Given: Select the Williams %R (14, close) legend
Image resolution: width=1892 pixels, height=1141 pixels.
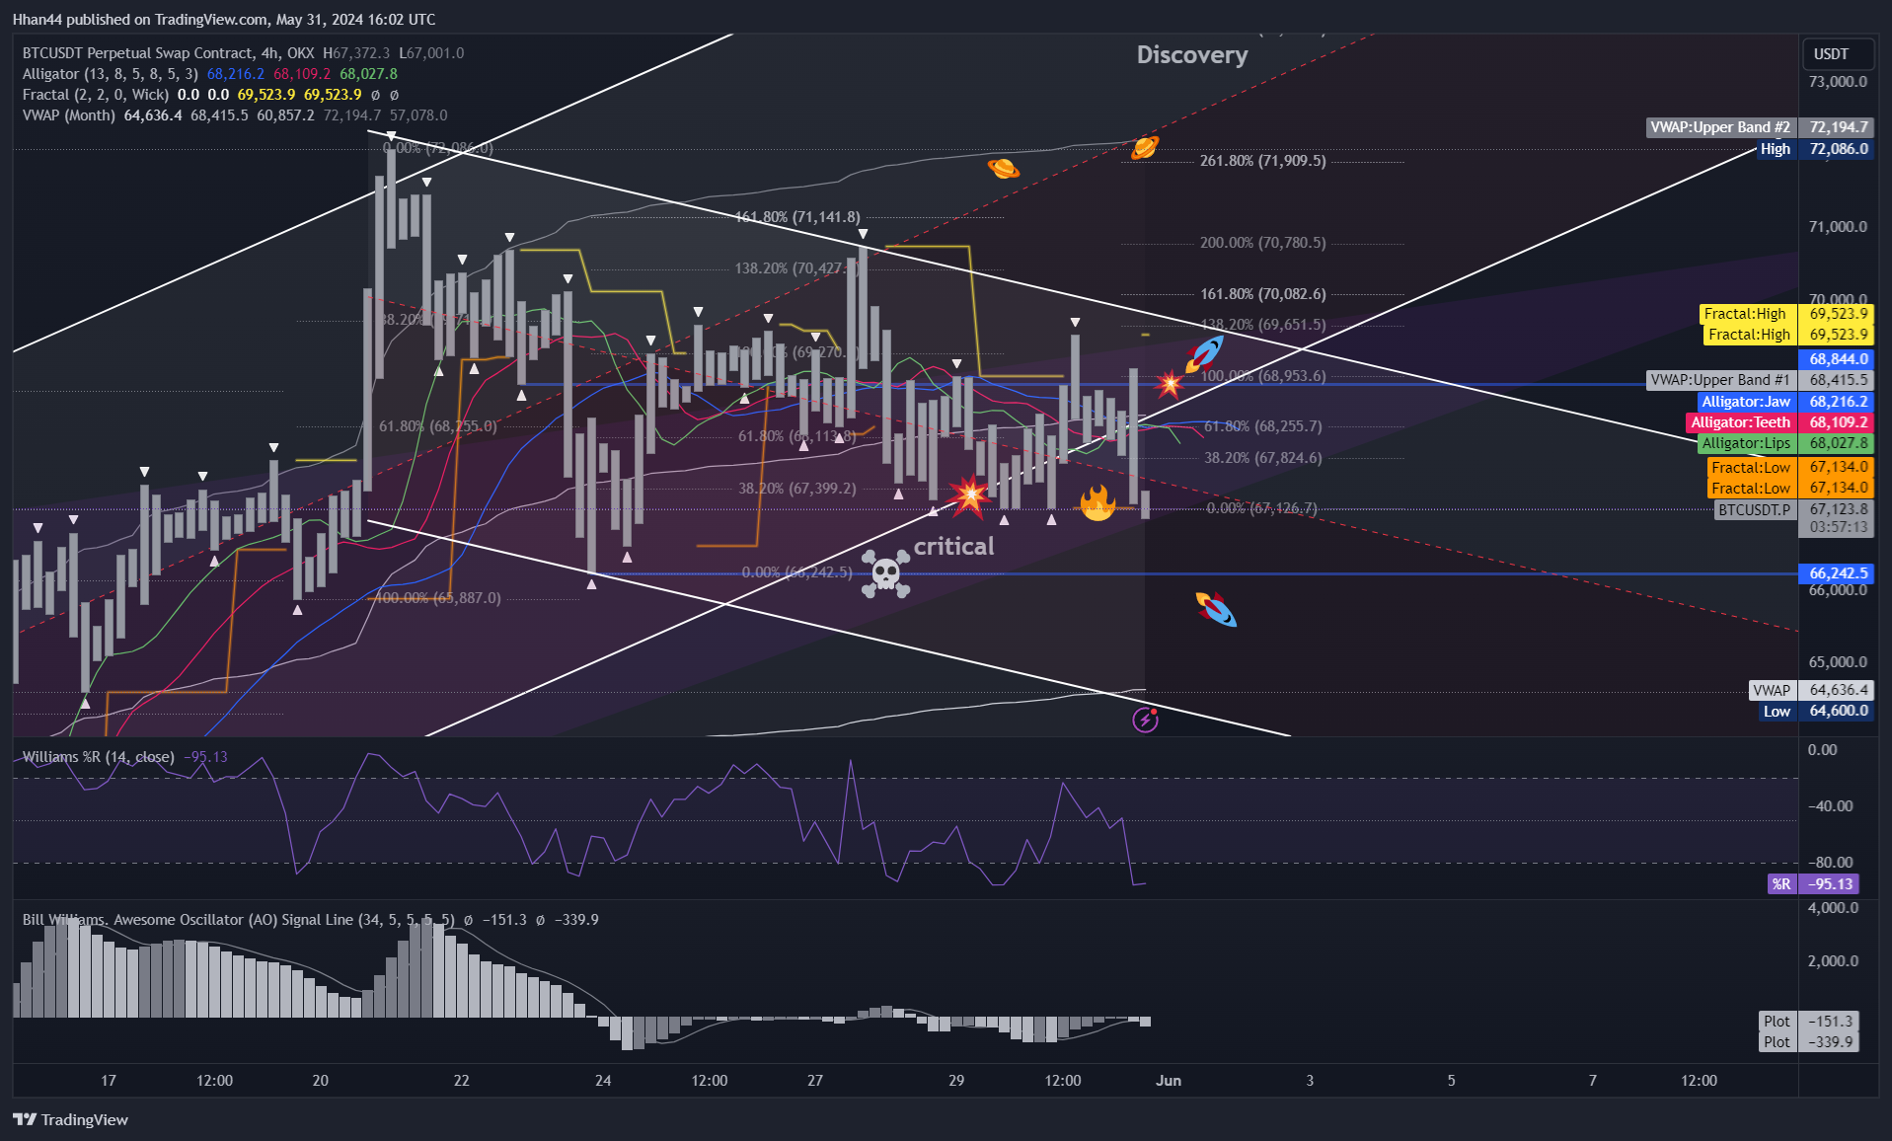Looking at the screenshot, I should (x=99, y=757).
